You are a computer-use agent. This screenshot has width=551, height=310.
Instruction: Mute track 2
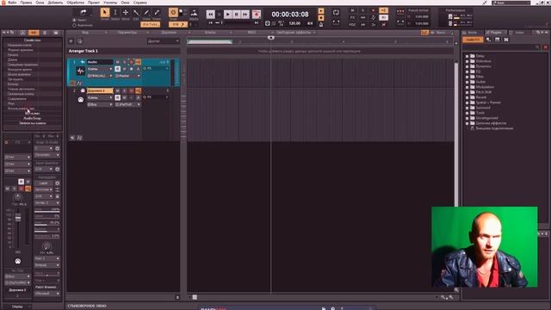(117, 91)
